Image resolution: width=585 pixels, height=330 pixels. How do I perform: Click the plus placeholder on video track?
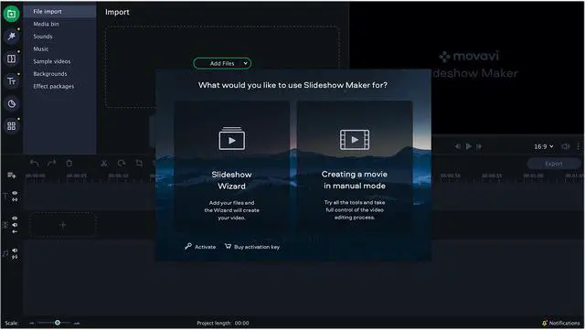[x=63, y=225]
